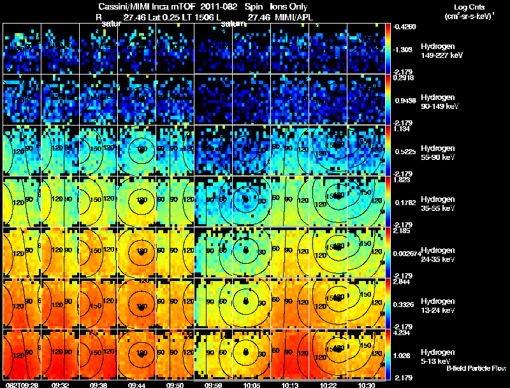Viewport: 510px width, 388px height.
Task: Click the '09:38' time axis label
Action: click(99, 385)
